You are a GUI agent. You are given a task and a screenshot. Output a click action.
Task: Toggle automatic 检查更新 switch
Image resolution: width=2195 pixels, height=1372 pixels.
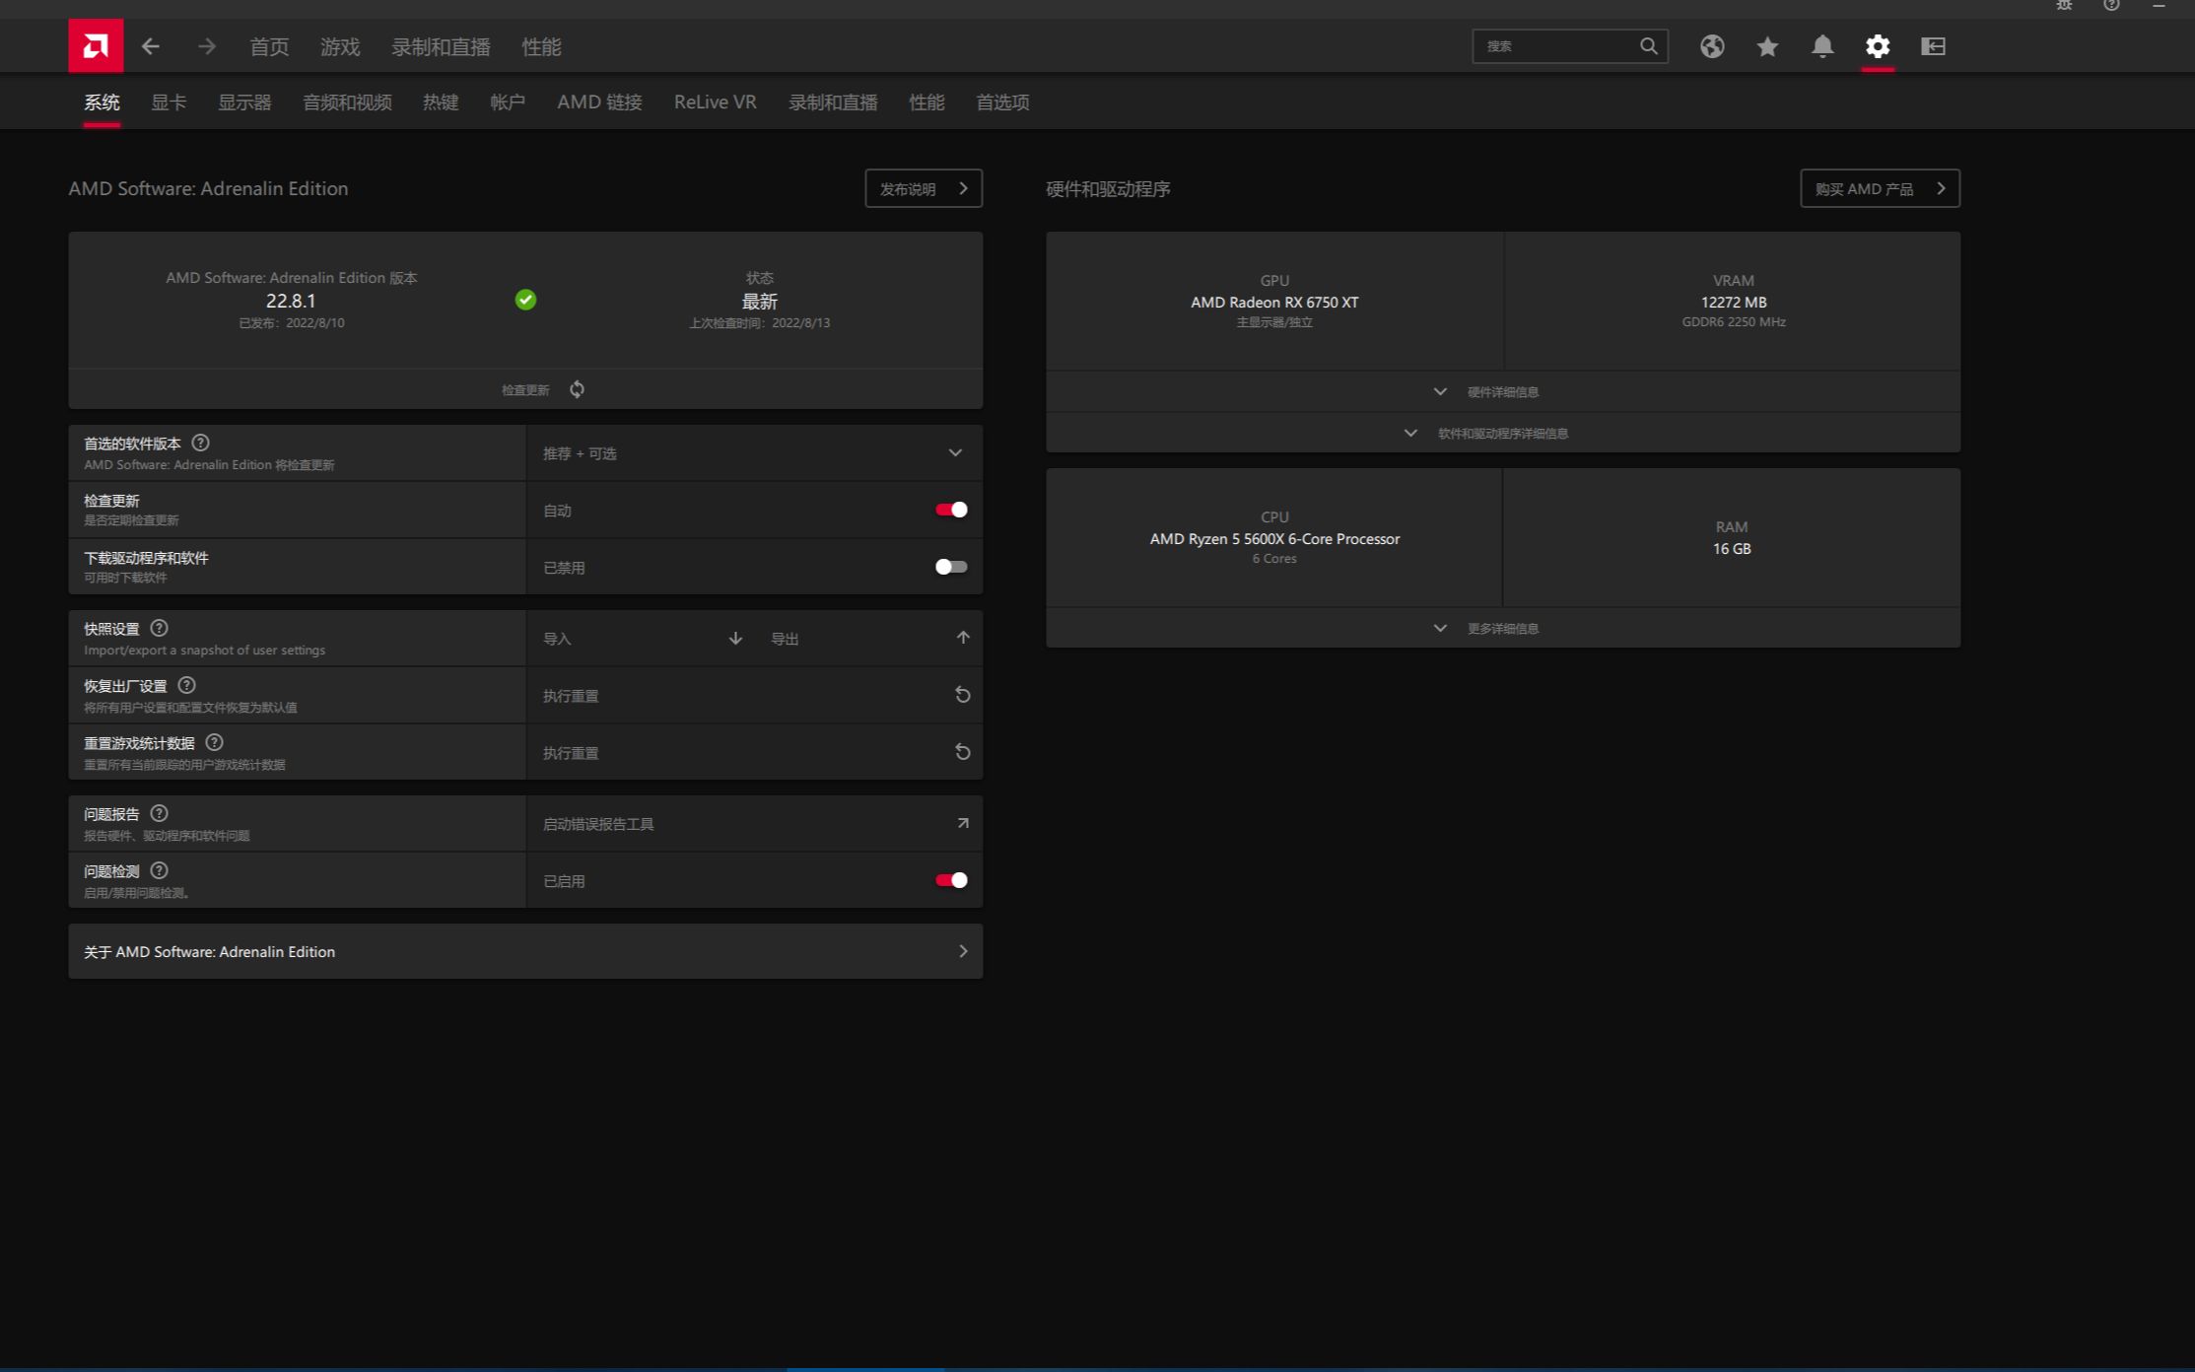click(951, 510)
